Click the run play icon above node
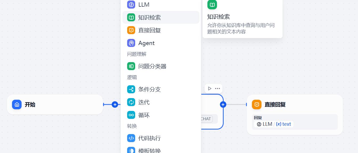Image resolution: width=358 pixels, height=153 pixels. point(210,88)
